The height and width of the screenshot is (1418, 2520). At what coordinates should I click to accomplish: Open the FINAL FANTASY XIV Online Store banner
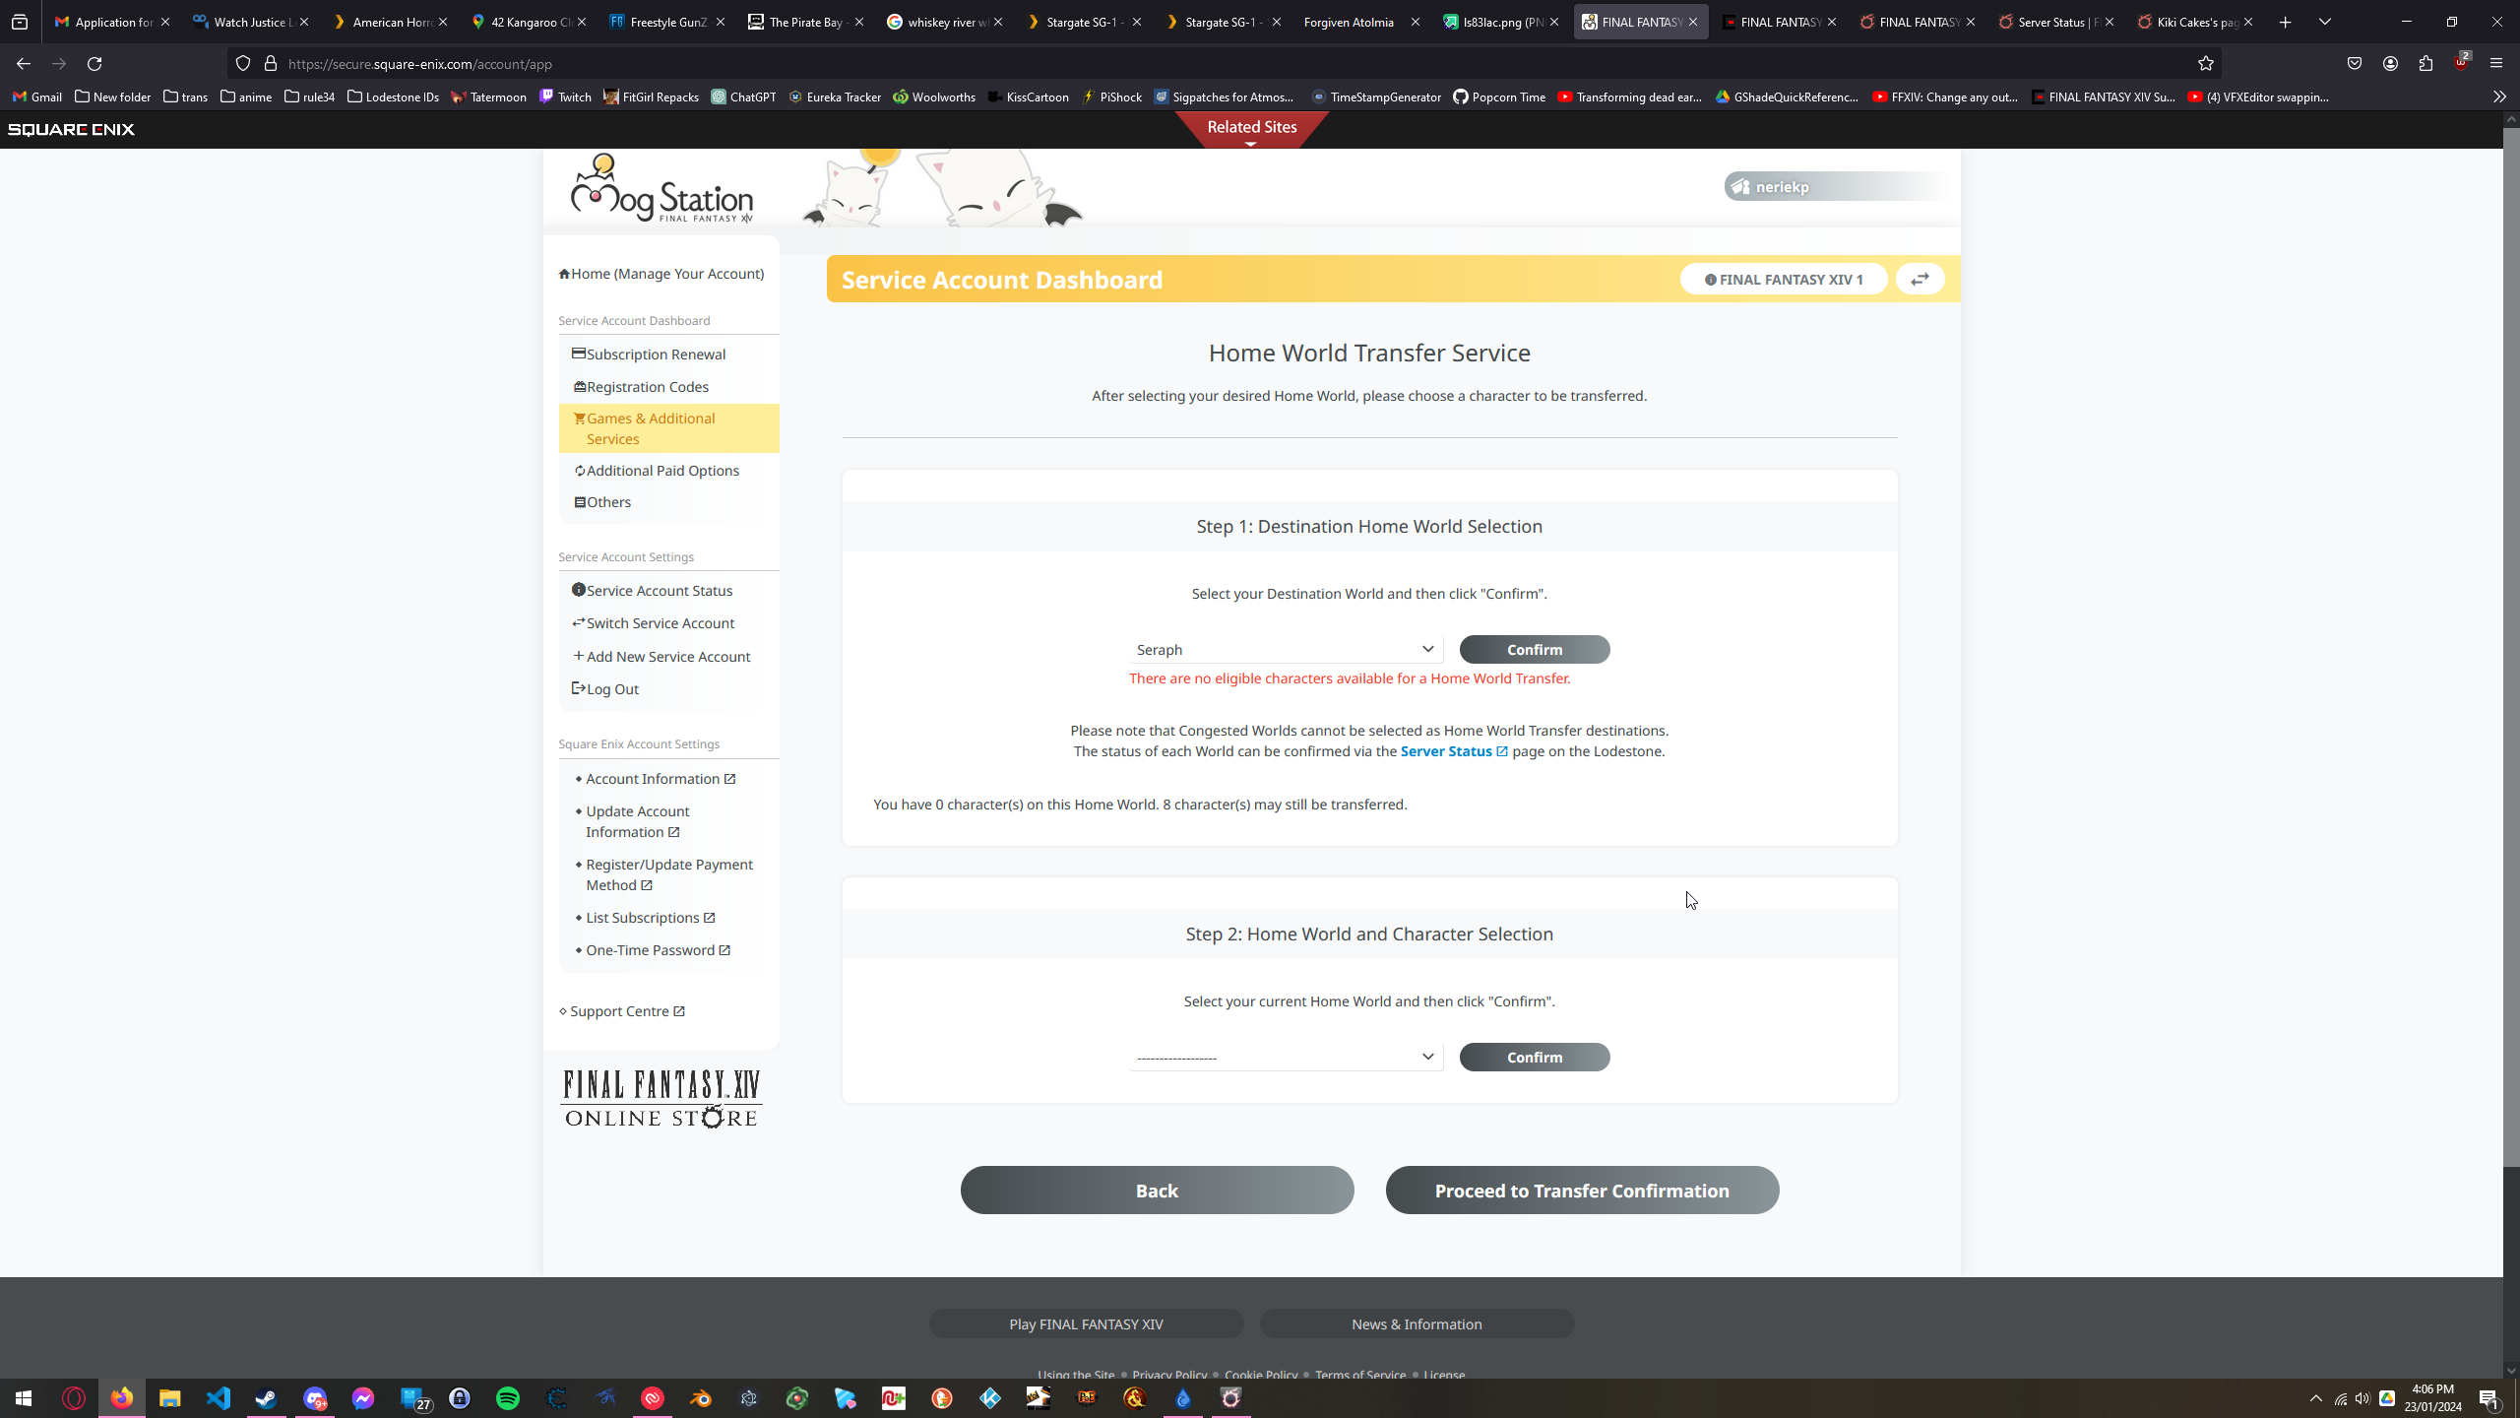(x=661, y=1099)
